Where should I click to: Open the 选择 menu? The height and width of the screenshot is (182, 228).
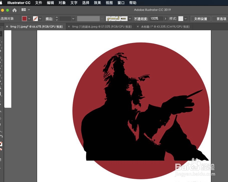(86, 3)
